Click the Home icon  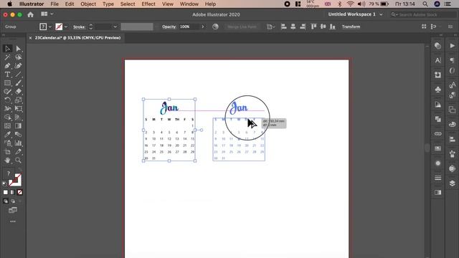click(30, 14)
